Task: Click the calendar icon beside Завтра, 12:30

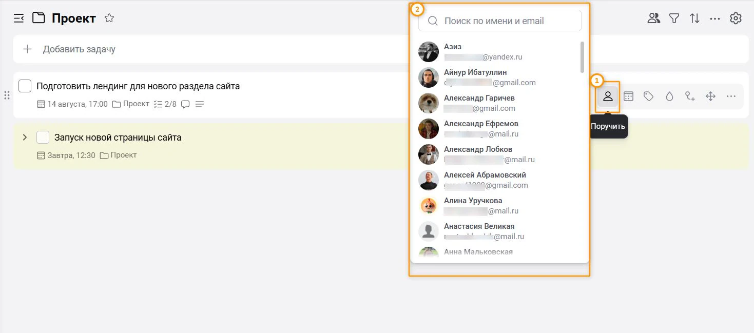Action: click(x=41, y=155)
